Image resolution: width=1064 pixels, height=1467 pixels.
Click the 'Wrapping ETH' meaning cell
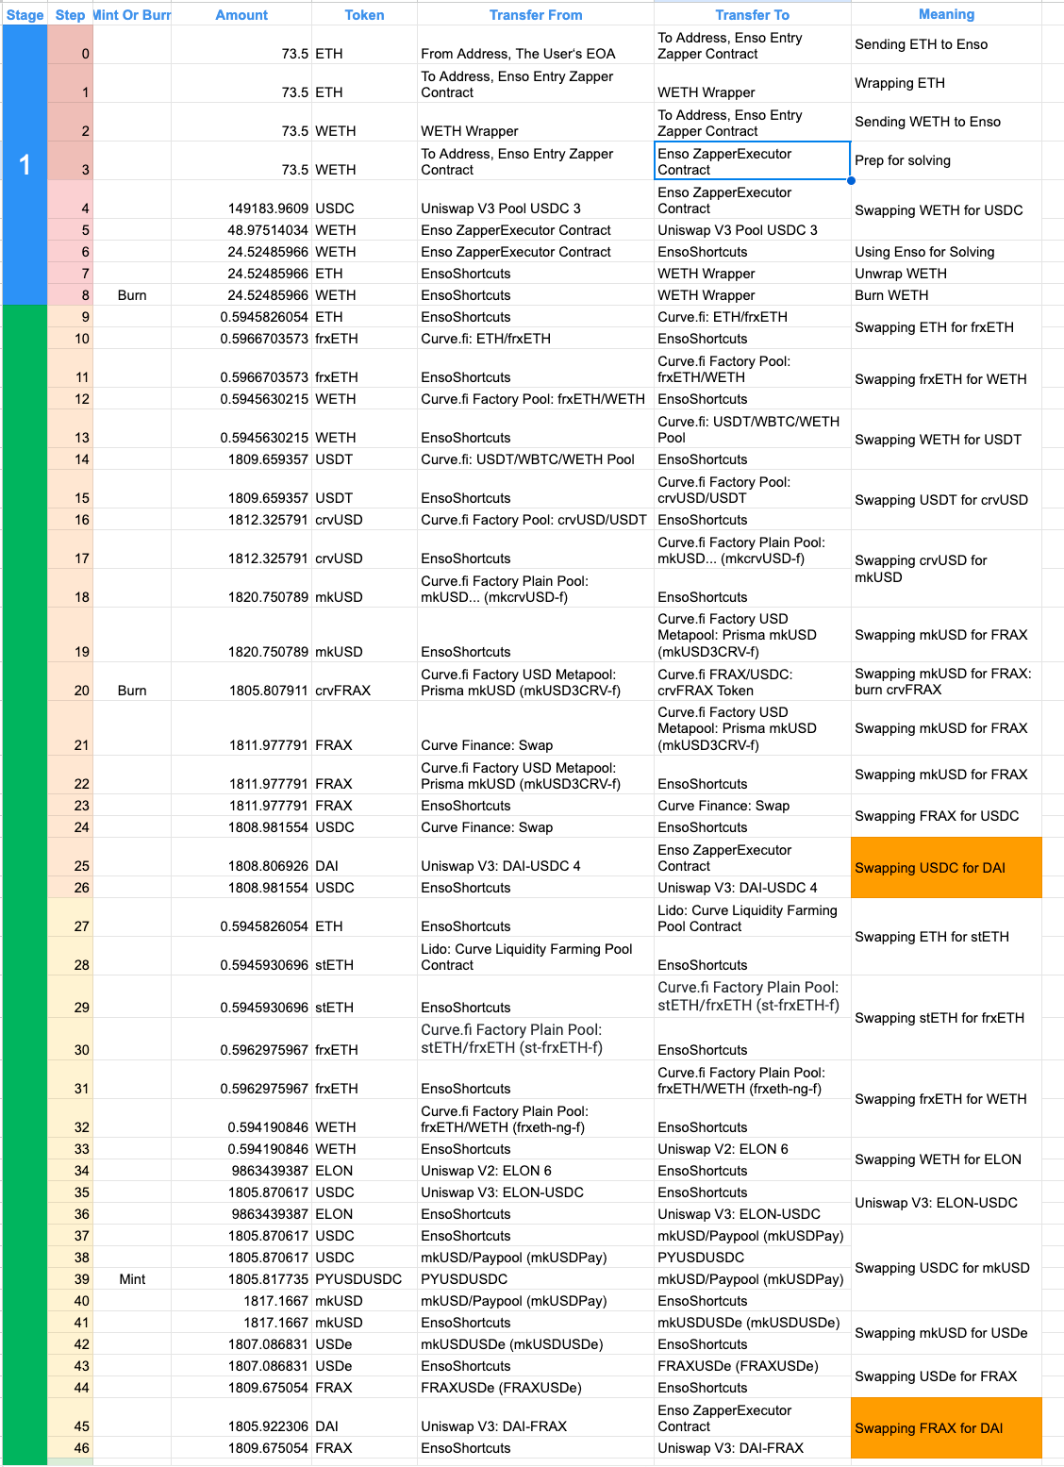[x=946, y=83]
